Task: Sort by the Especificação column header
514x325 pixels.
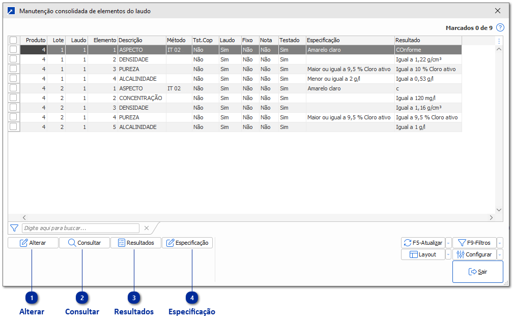Action: point(350,40)
